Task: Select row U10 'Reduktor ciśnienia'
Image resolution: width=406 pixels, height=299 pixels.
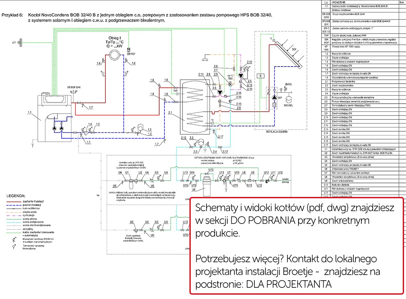Action: tap(363, 185)
